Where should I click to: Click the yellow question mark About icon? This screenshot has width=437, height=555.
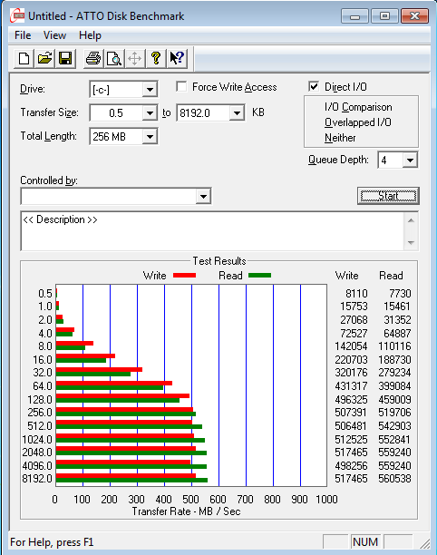point(156,58)
